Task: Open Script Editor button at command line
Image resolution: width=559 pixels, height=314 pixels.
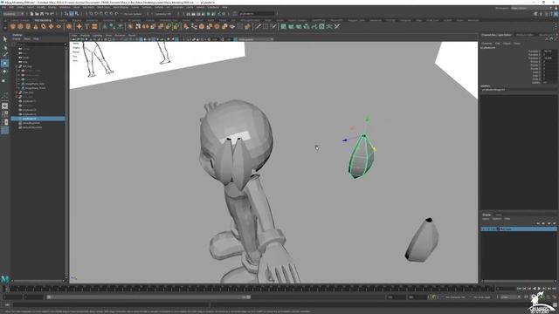Action: click(x=555, y=305)
